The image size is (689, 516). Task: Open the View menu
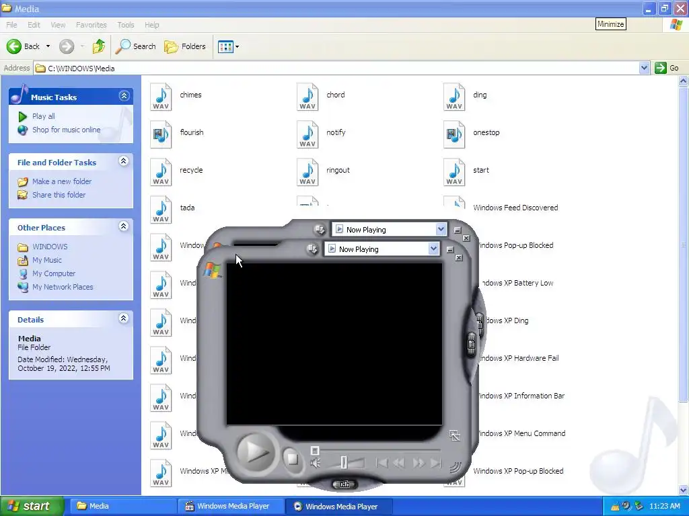pyautogui.click(x=58, y=25)
